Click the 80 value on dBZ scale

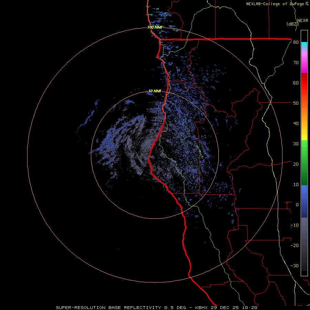296,42
